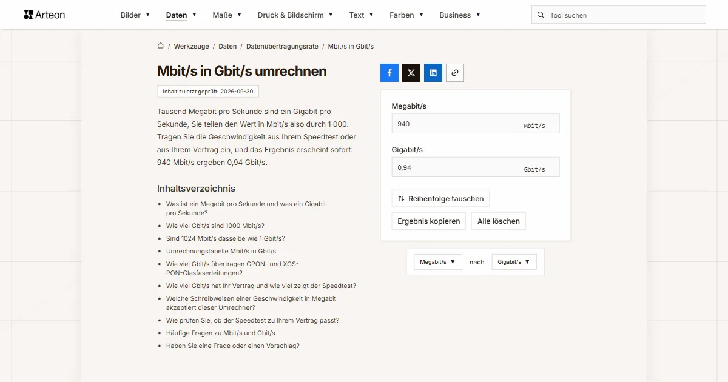
Task: Open Werkzeuge breadcrumb link
Action: point(191,46)
